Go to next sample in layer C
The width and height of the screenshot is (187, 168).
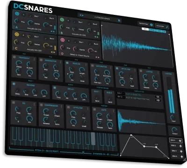(54, 52)
